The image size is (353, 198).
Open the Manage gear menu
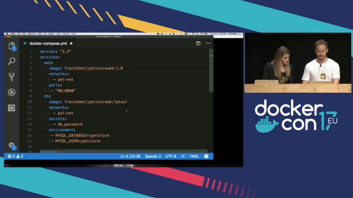[x=12, y=146]
